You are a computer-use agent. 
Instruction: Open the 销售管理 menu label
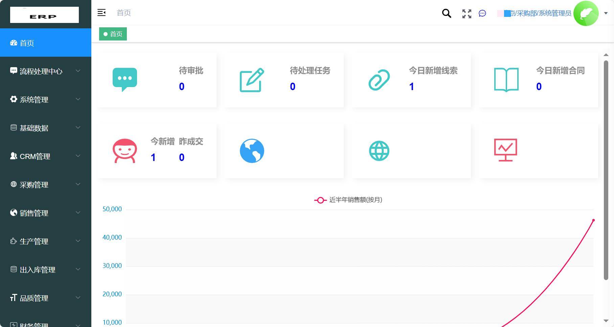tap(34, 213)
